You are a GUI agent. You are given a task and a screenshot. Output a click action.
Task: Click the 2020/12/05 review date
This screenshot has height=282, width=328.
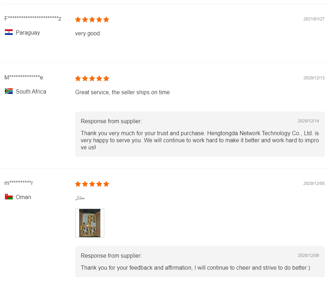[314, 184]
